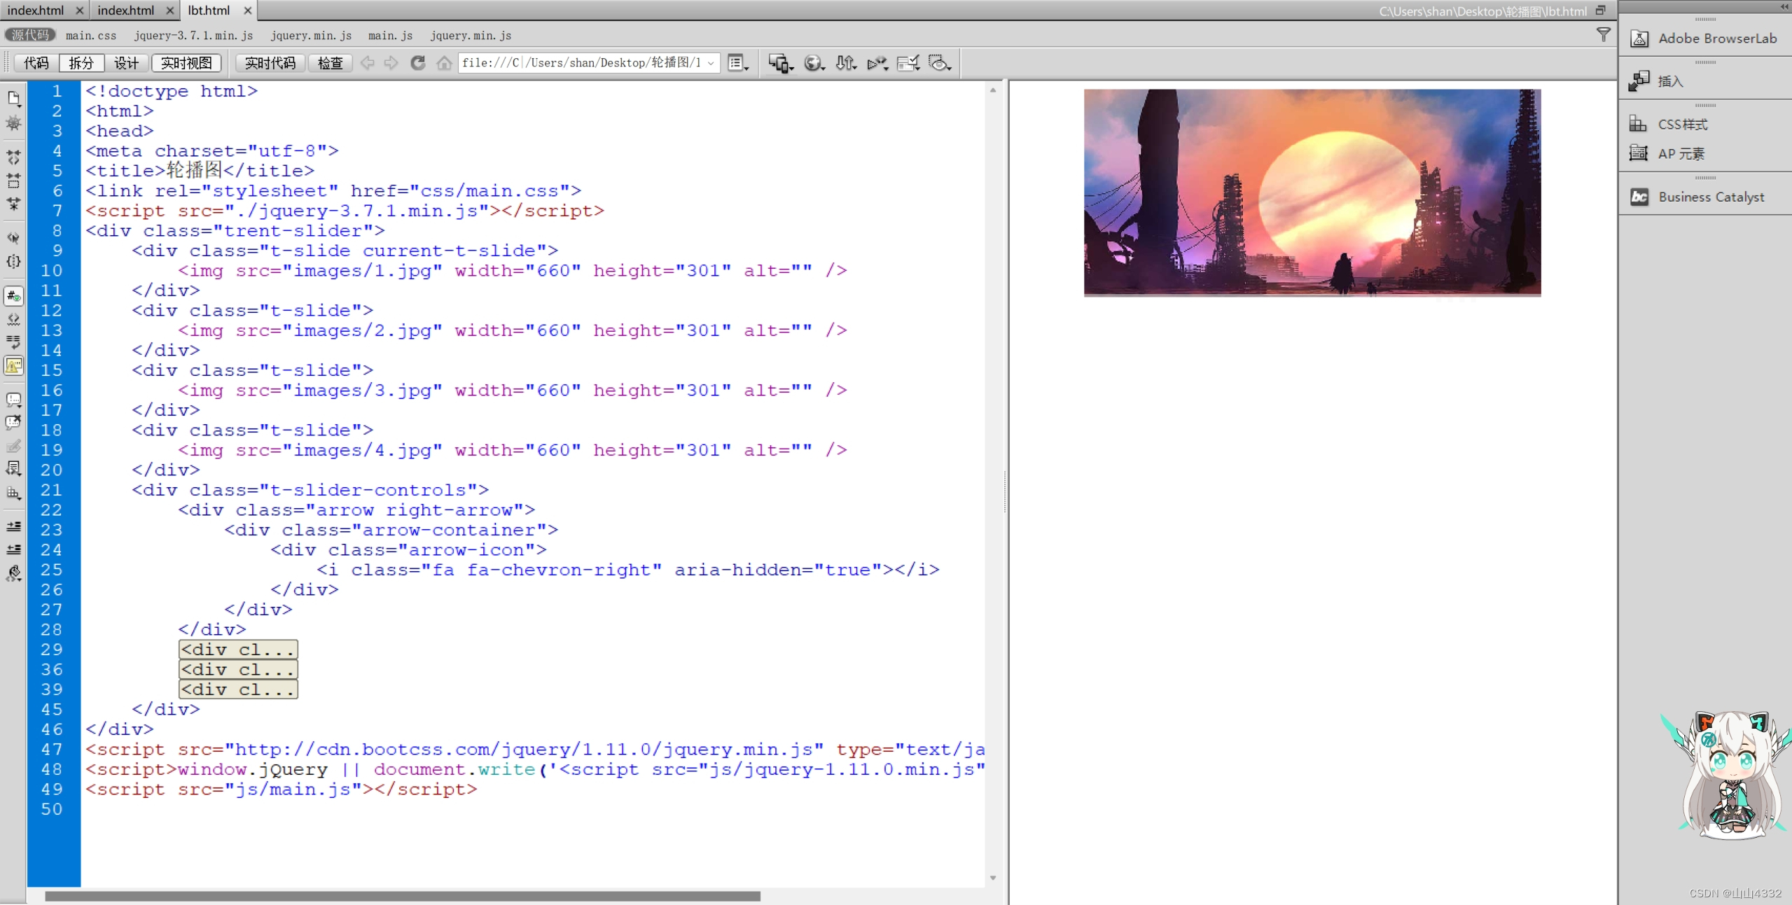Show 源代码 source code view
The image size is (1792, 905).
[x=30, y=35]
